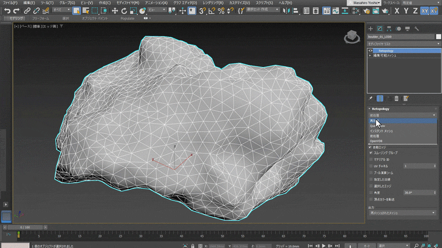This screenshot has width=442, height=248.
Task: Click the object color swatch beside boulder_01_LOD0
Action: (438, 36)
